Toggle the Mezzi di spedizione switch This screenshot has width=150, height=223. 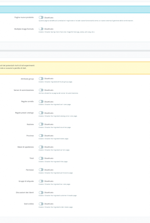41,147
